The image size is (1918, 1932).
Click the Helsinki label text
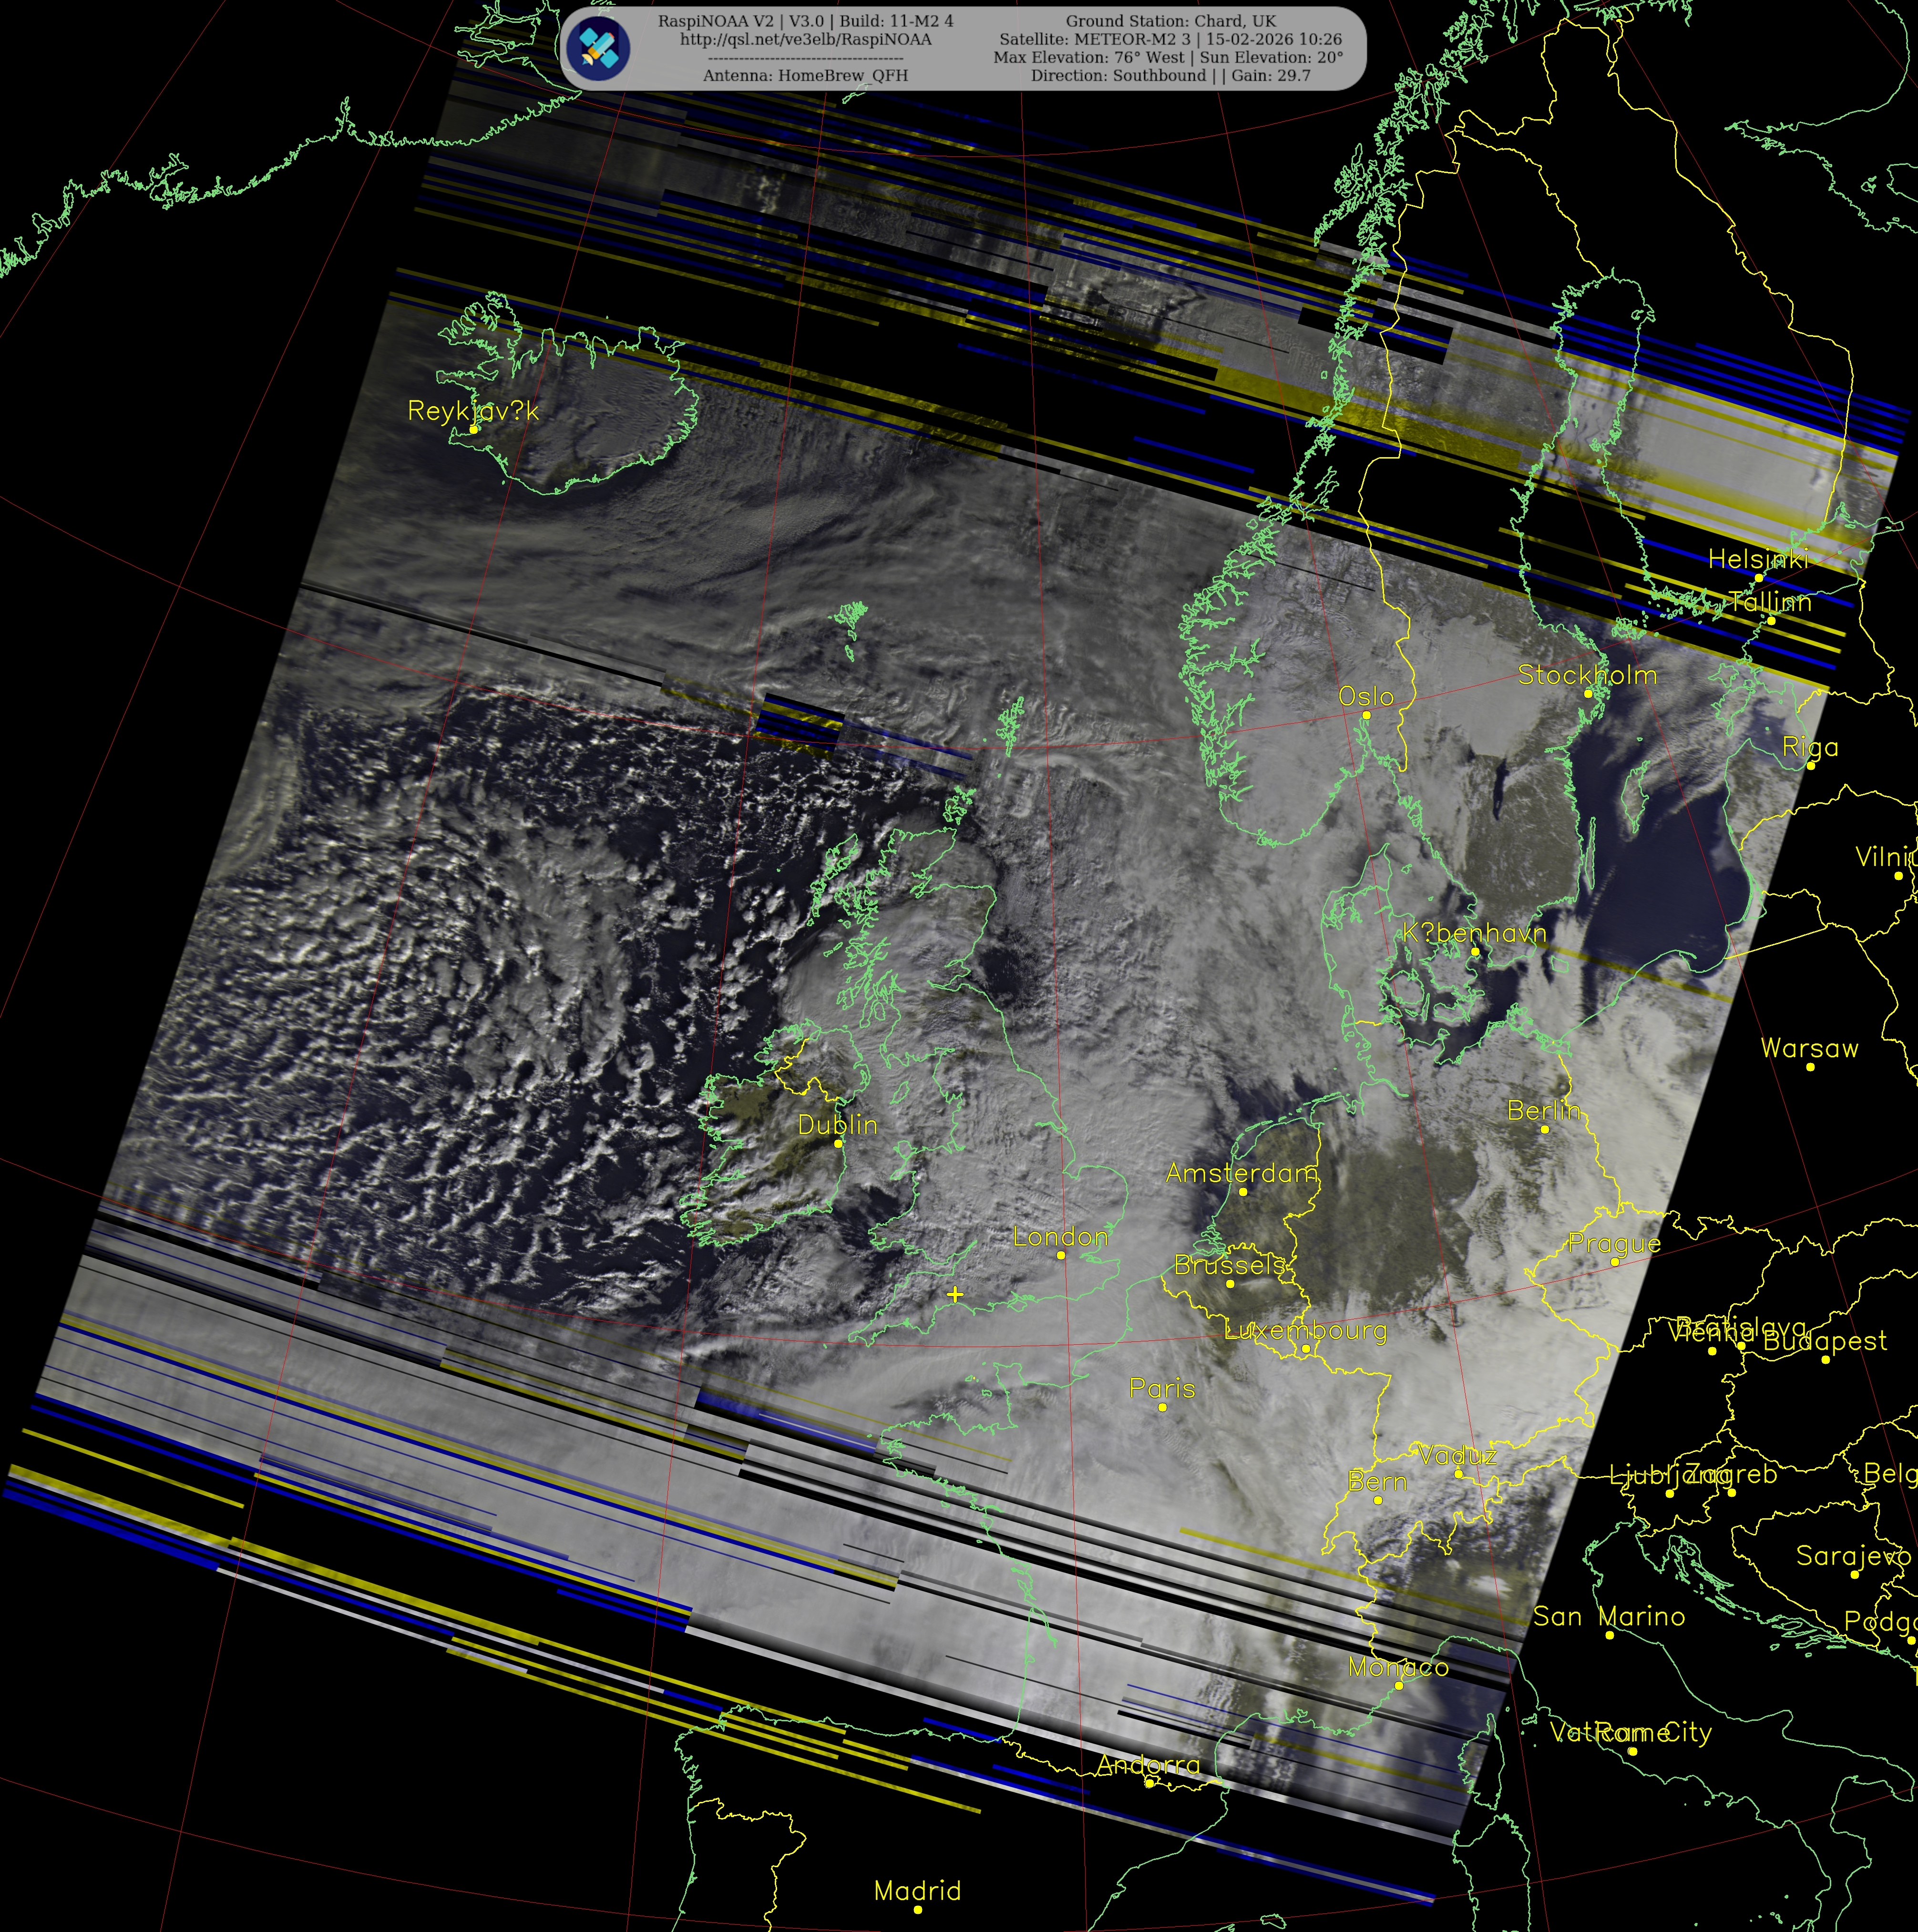point(1758,559)
